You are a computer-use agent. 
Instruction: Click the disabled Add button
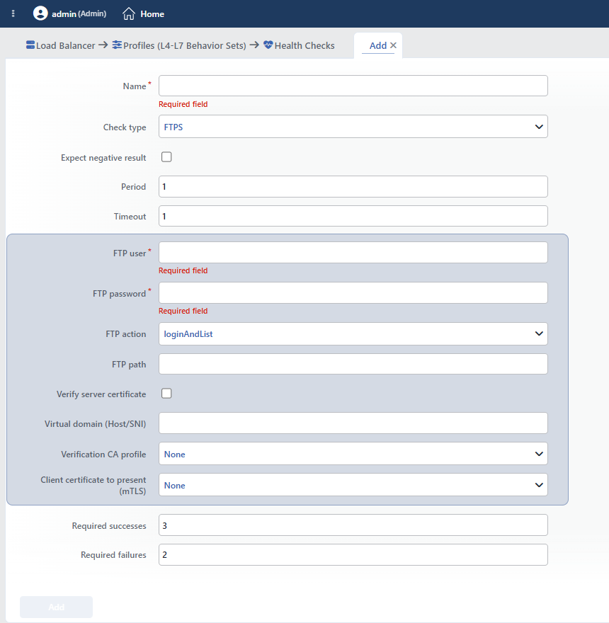coord(56,607)
